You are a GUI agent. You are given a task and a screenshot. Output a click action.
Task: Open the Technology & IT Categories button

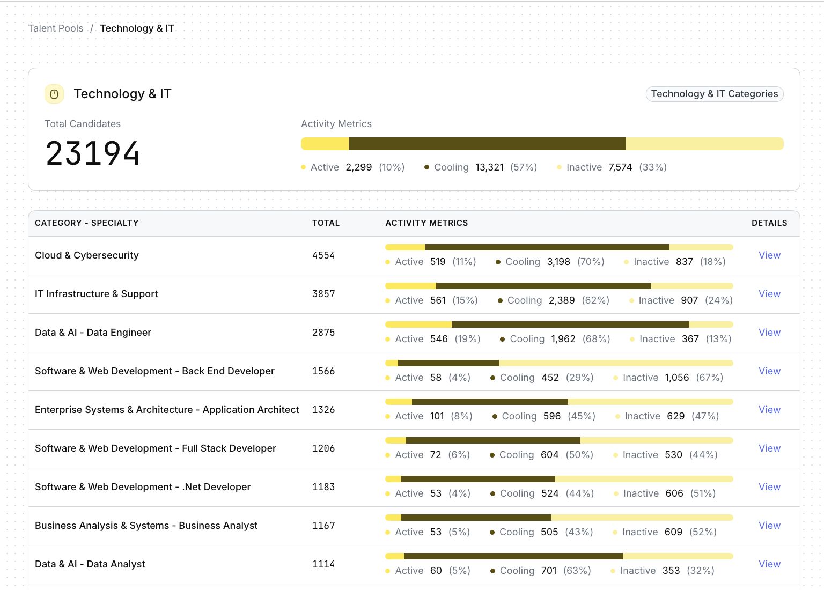[714, 94]
